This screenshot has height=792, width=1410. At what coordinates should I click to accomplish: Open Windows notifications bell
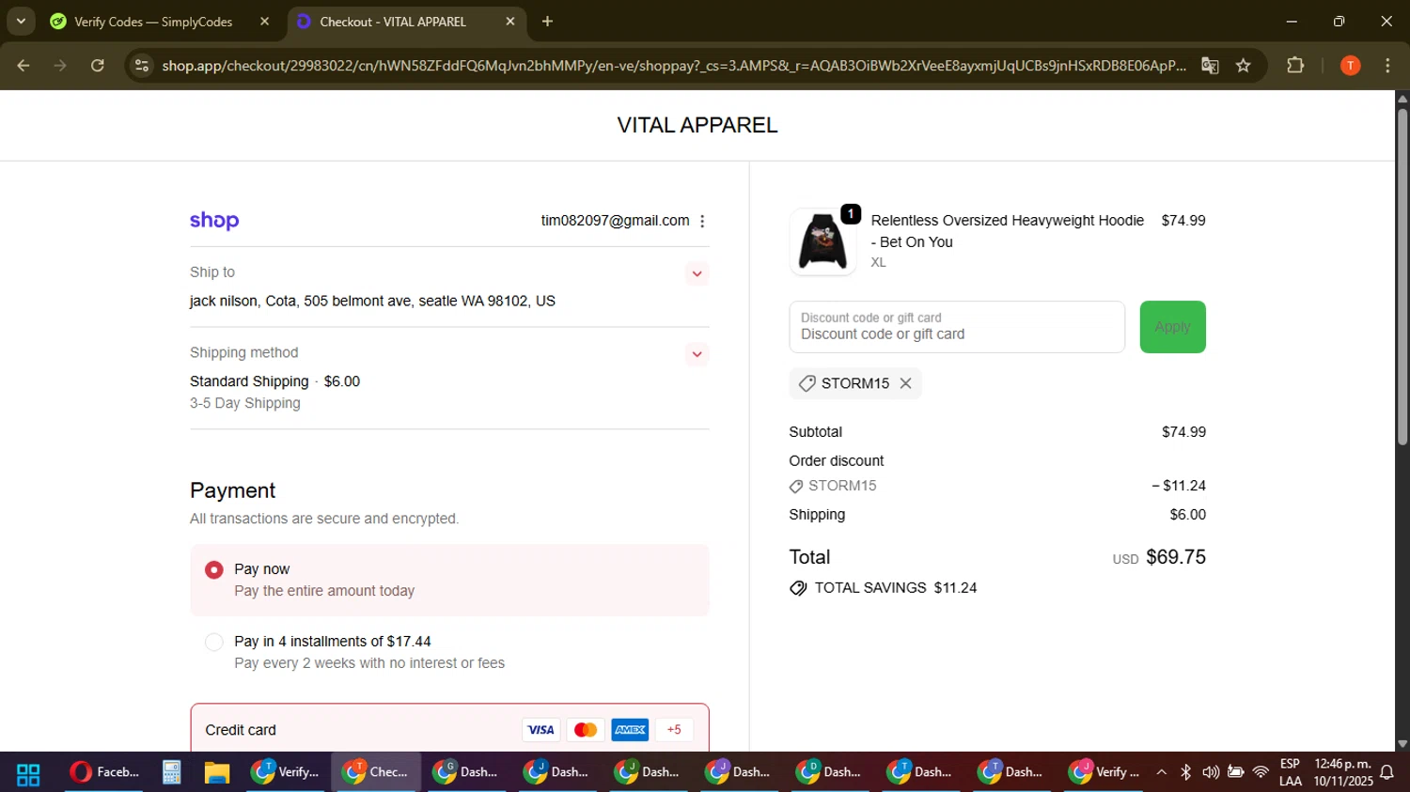coord(1386,772)
